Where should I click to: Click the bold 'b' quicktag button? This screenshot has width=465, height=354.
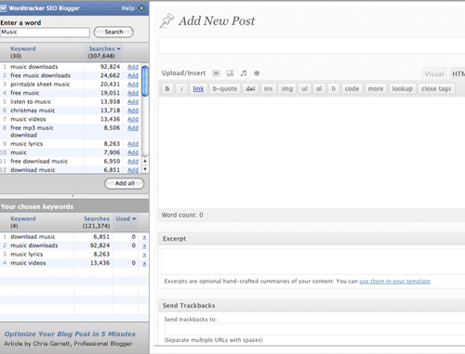click(x=167, y=89)
